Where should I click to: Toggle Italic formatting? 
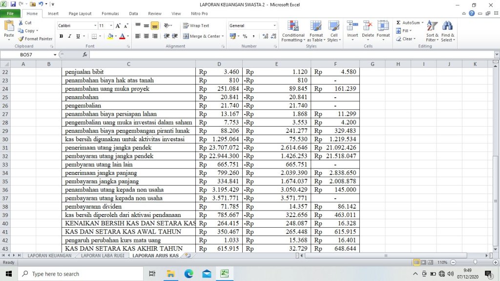tap(70, 36)
